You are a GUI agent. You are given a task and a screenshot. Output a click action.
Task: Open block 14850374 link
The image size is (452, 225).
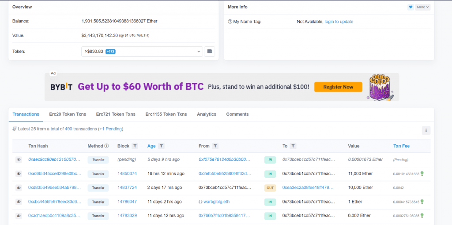click(x=127, y=174)
